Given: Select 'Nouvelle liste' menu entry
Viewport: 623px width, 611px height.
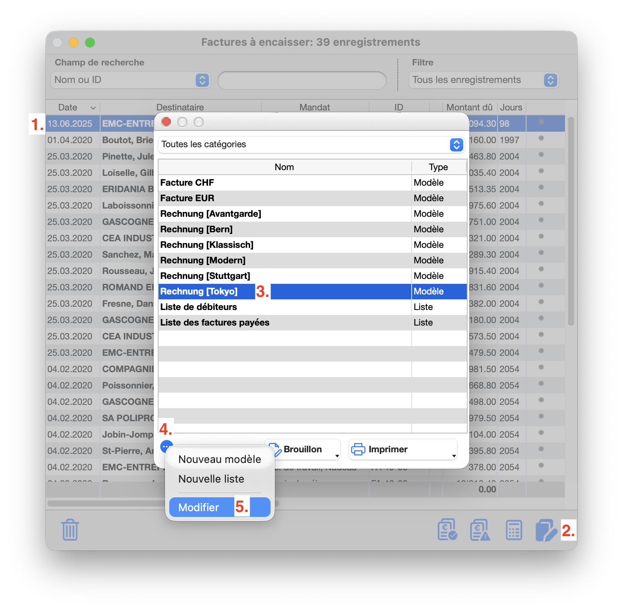Looking at the screenshot, I should pos(211,479).
